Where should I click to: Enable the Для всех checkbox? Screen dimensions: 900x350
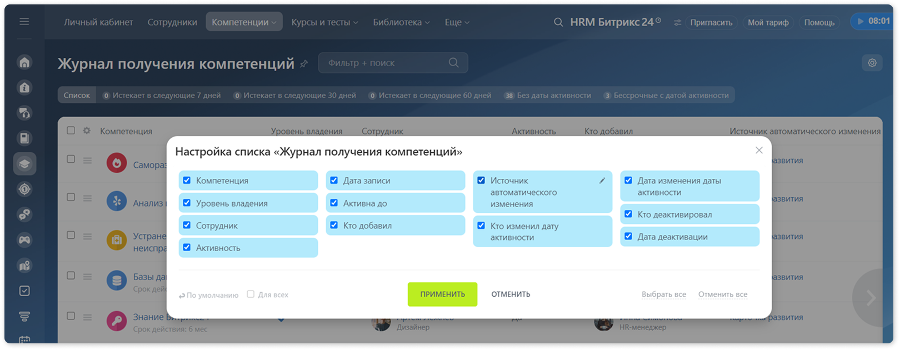[251, 294]
